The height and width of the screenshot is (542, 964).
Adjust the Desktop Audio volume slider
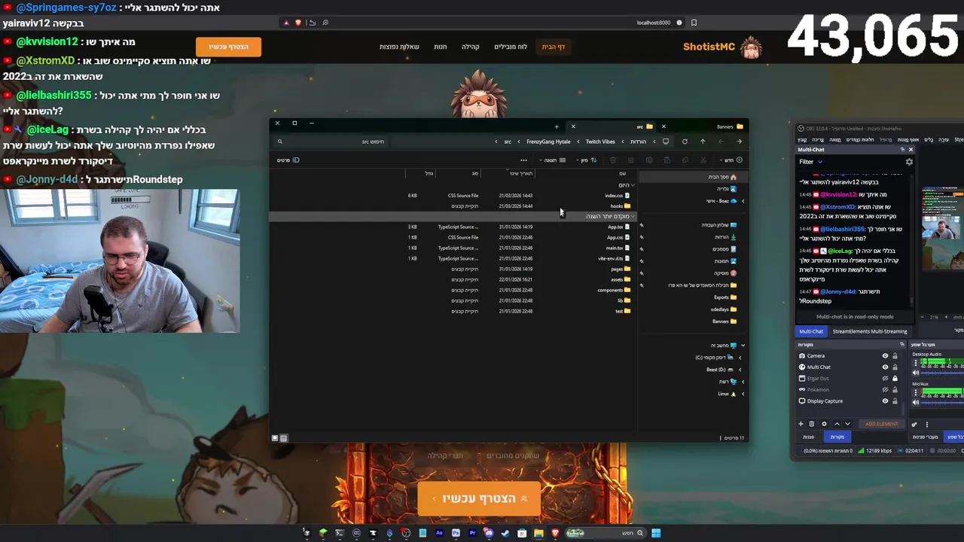941,373
